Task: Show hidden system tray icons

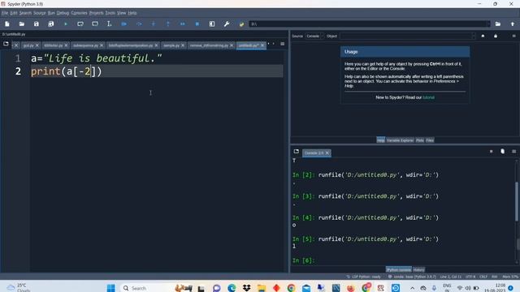Action: 412,288
